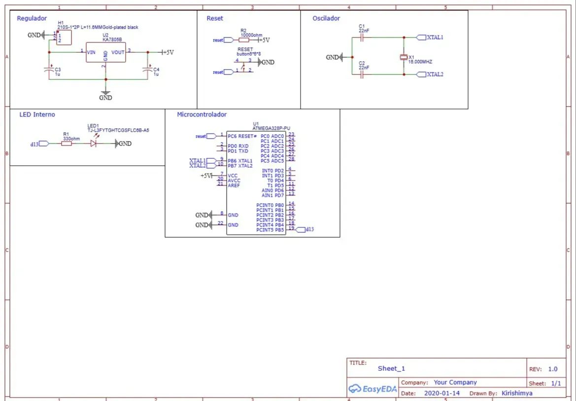576x401 pixels.
Task: Click the +5V flag after resistor R2
Action: tap(264, 40)
